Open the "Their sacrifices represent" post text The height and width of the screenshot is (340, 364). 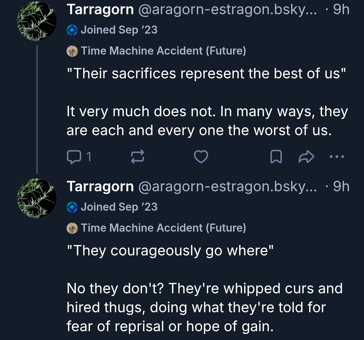coord(206,74)
